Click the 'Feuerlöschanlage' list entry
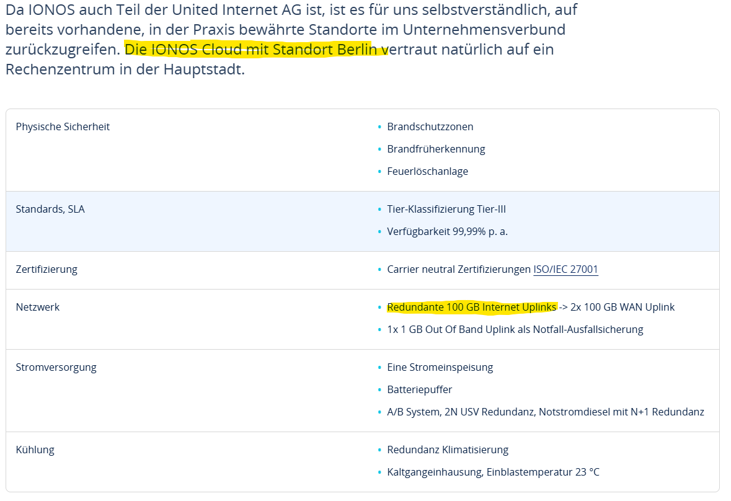Image resolution: width=731 pixels, height=501 pixels. 428,172
